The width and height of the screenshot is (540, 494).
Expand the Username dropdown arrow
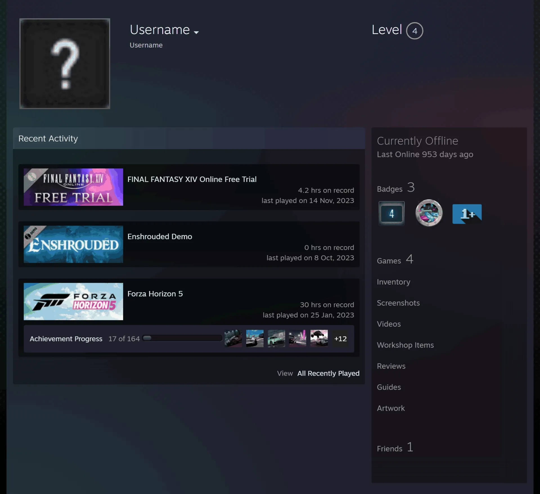click(x=196, y=32)
